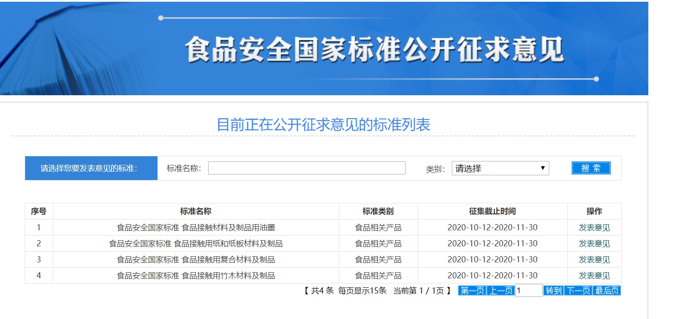Jump to 最后页 in pagination
The image size is (673, 319).
pyautogui.click(x=607, y=291)
